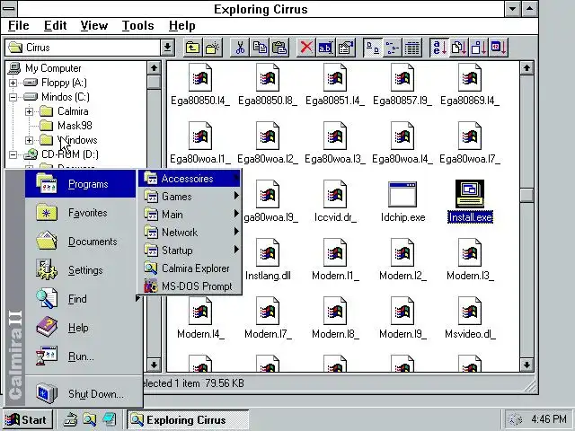Expand the Calmira folder node
575x431 pixels.
(x=29, y=111)
